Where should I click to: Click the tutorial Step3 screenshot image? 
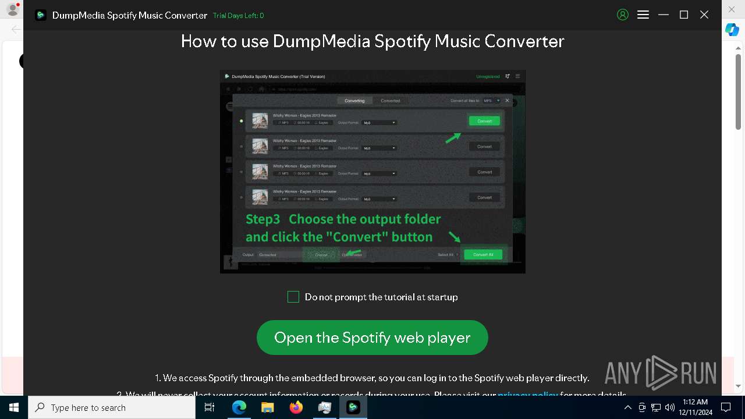pos(372,172)
